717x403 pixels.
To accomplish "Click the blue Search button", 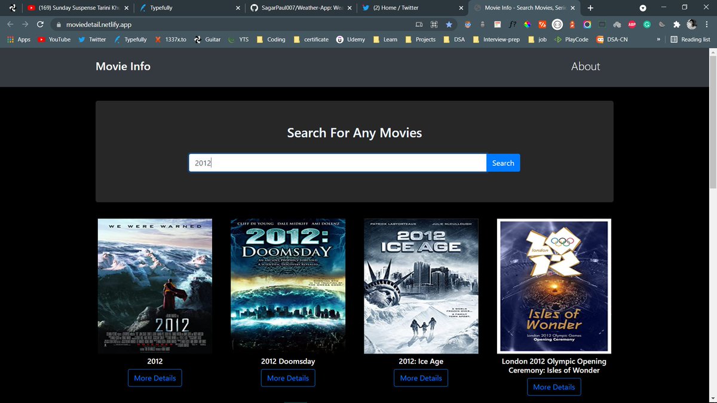I will 503,163.
